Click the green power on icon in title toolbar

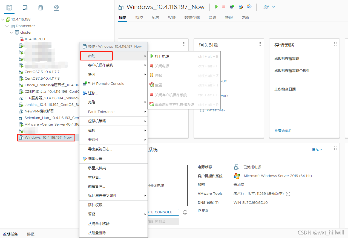point(217,7)
